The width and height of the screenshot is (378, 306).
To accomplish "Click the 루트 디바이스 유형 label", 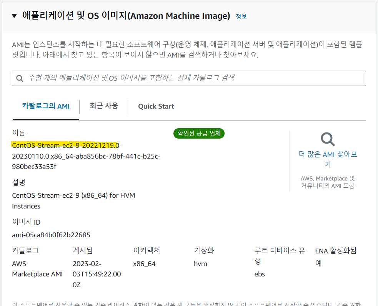I will pos(280,256).
